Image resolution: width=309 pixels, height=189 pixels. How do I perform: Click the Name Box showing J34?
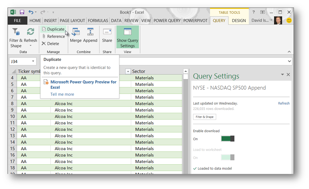click(20, 61)
